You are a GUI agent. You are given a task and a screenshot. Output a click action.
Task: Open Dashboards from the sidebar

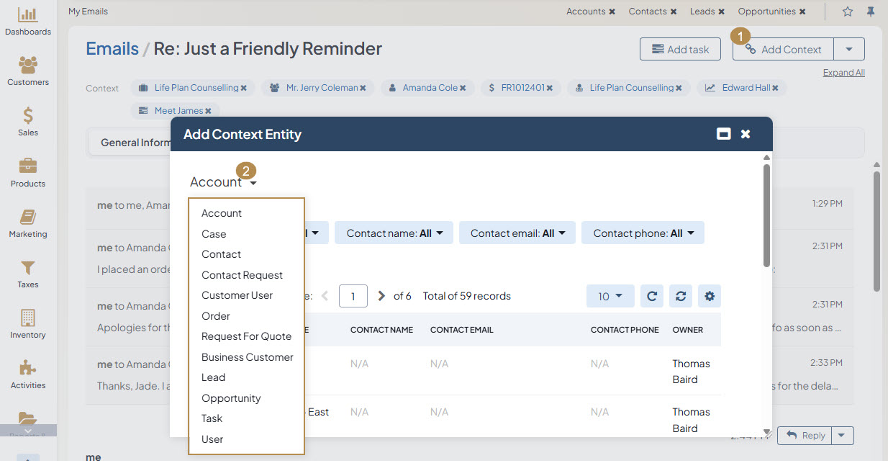click(28, 21)
